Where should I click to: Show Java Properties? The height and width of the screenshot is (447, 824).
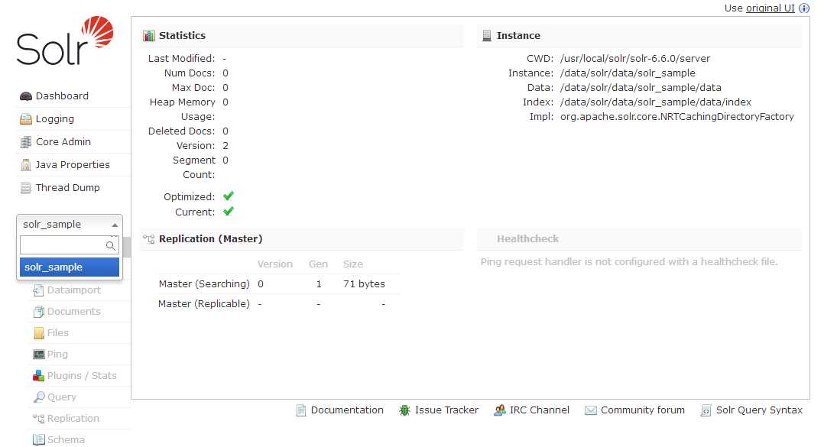[x=73, y=165]
